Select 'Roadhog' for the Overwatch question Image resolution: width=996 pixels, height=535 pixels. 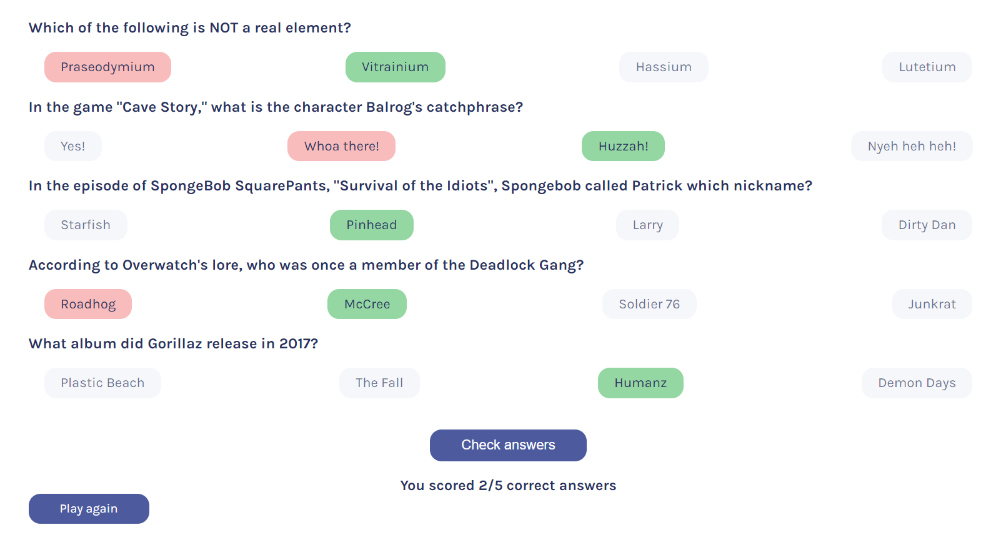point(87,304)
